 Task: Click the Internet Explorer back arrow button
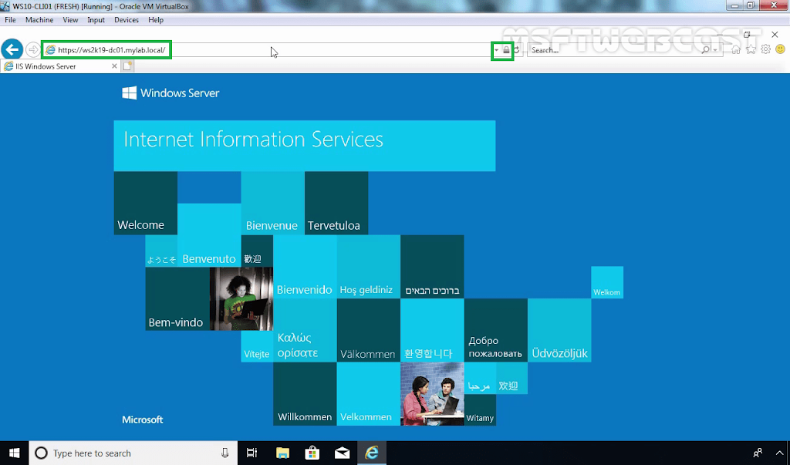click(x=12, y=49)
